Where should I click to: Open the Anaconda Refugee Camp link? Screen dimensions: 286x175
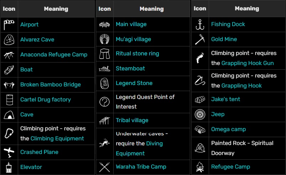[53, 55]
